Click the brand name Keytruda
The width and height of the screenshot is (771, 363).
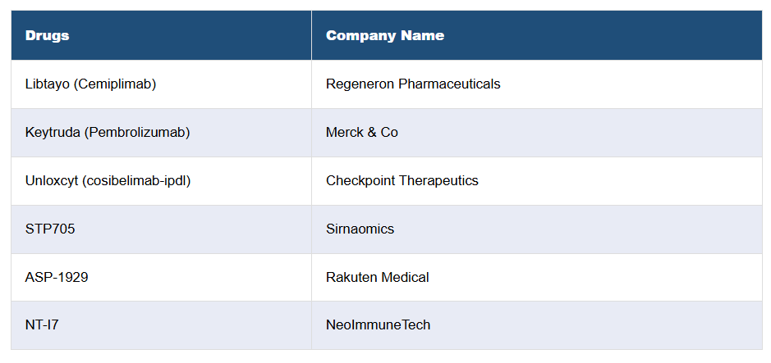point(53,133)
